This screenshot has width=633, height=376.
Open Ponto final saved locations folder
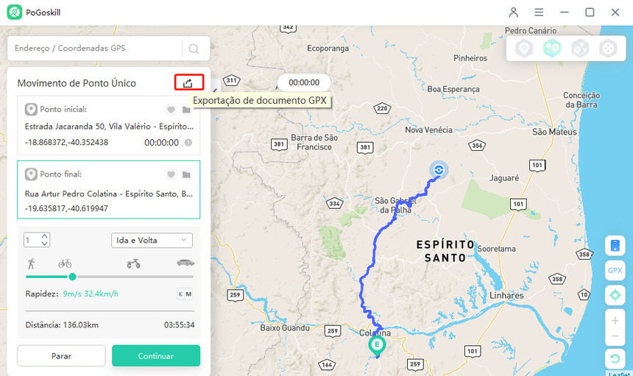[x=186, y=174]
